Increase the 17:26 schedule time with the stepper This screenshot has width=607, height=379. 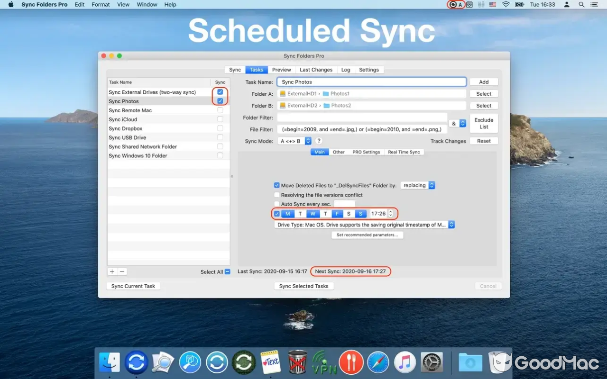tap(390, 211)
